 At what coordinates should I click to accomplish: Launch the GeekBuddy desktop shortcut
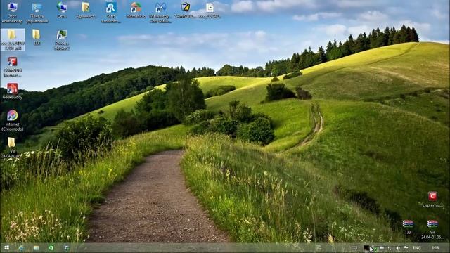click(13, 91)
